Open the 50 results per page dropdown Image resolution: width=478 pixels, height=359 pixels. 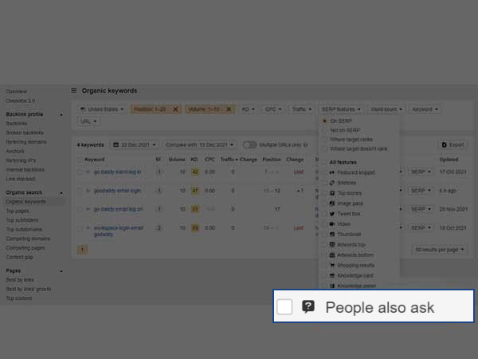coord(439,250)
